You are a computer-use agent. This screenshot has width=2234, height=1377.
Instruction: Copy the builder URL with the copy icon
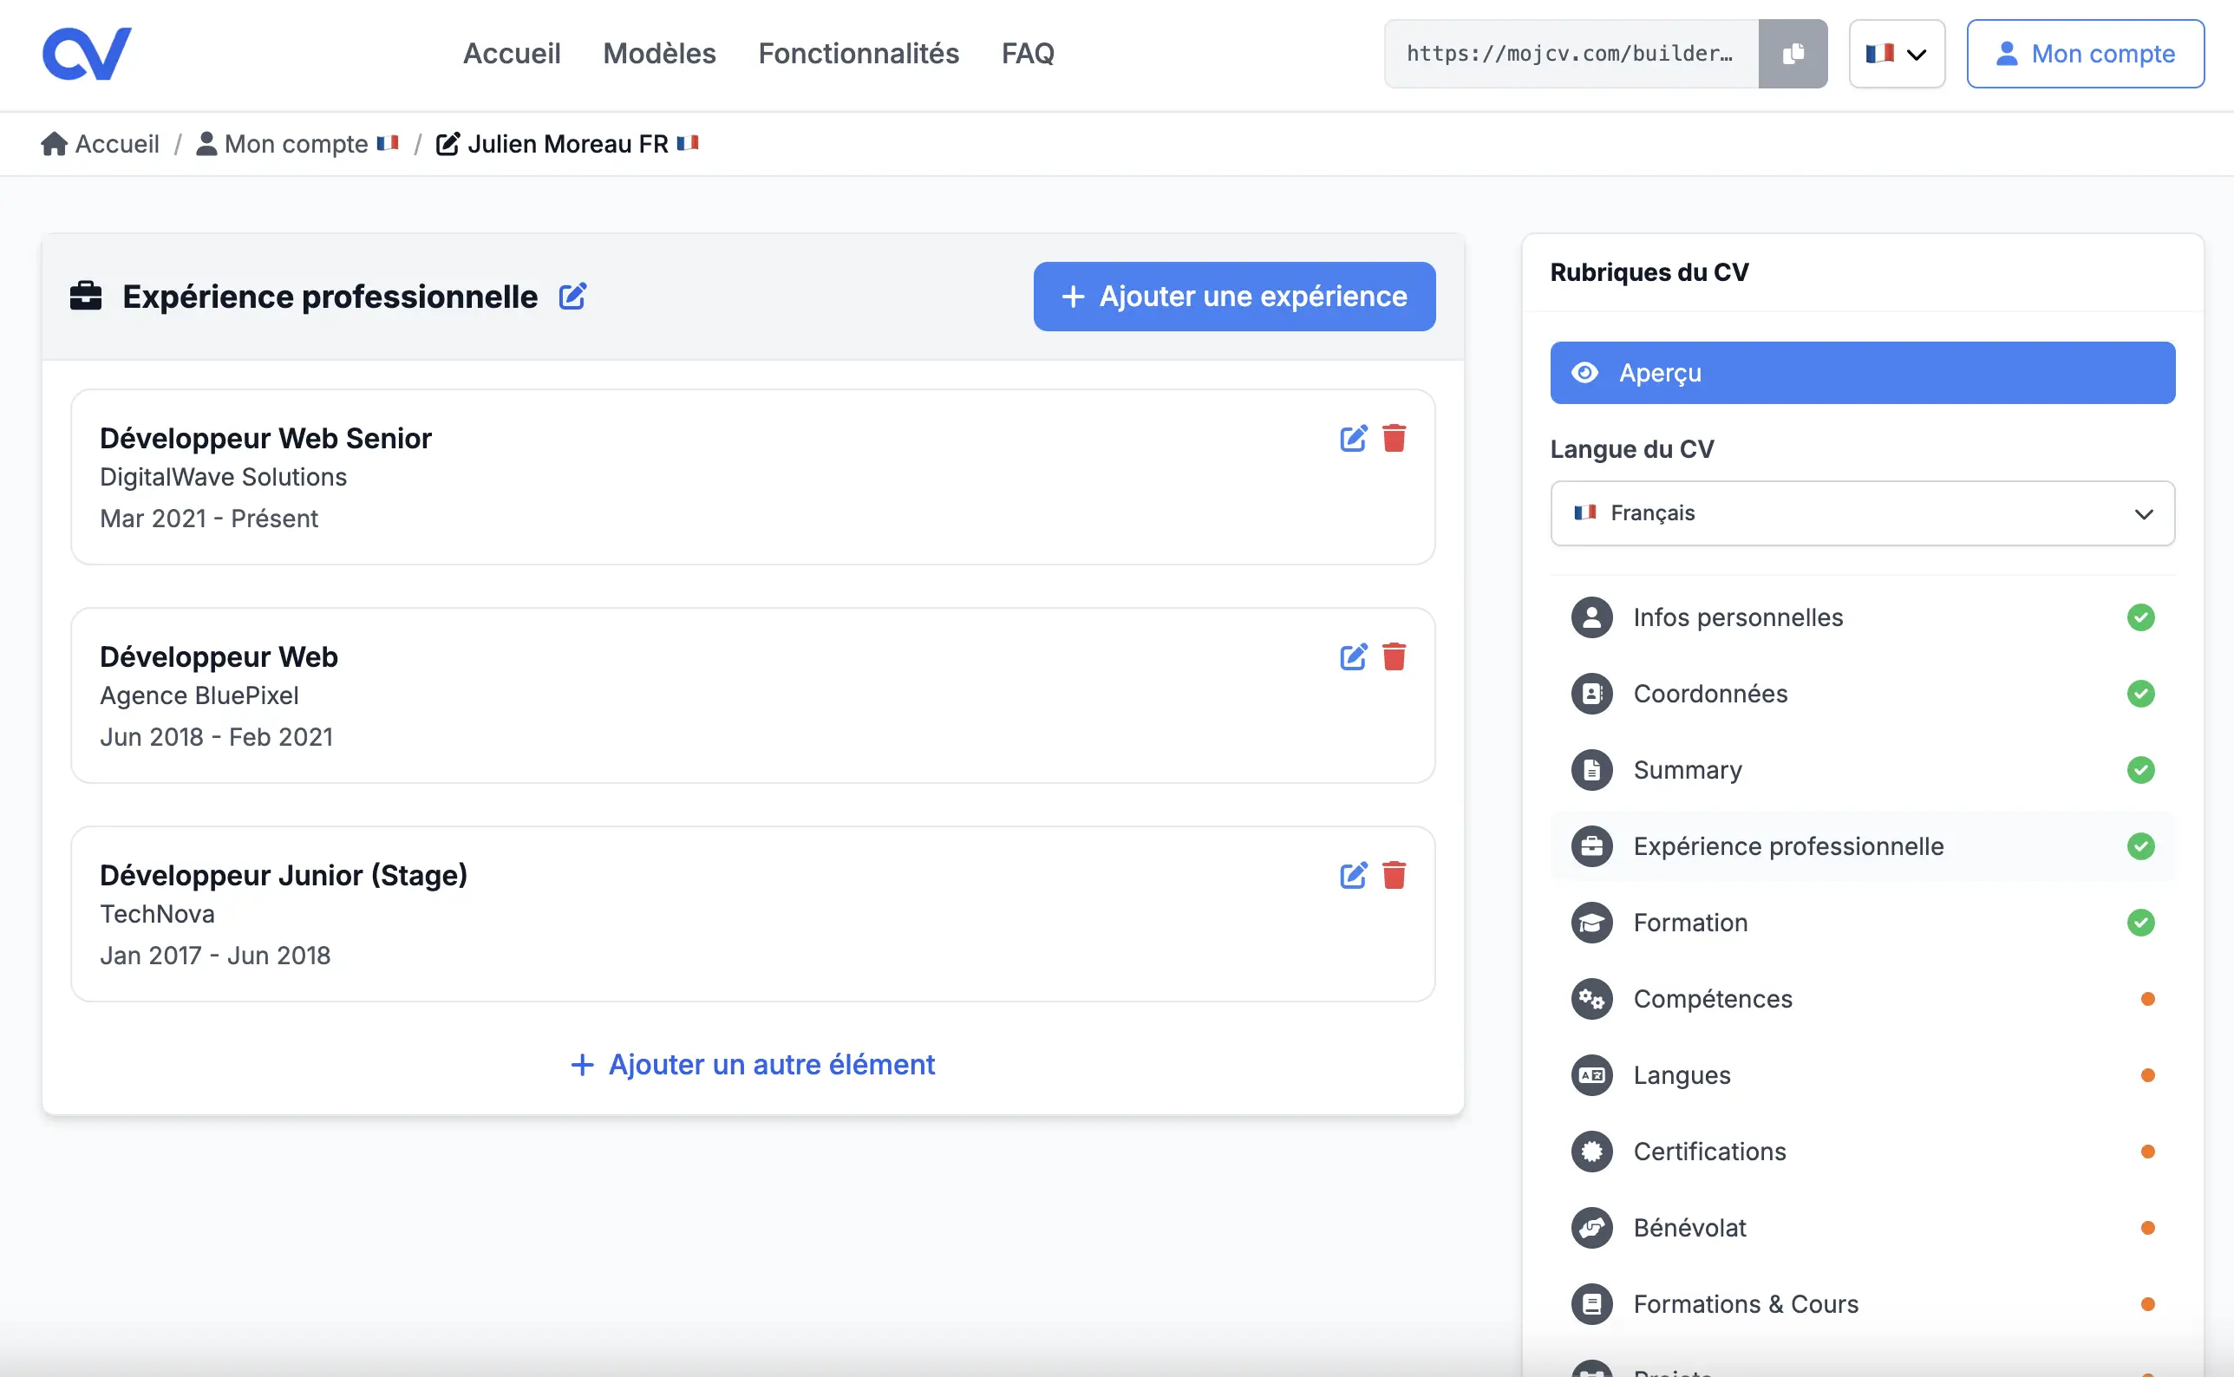coord(1793,53)
